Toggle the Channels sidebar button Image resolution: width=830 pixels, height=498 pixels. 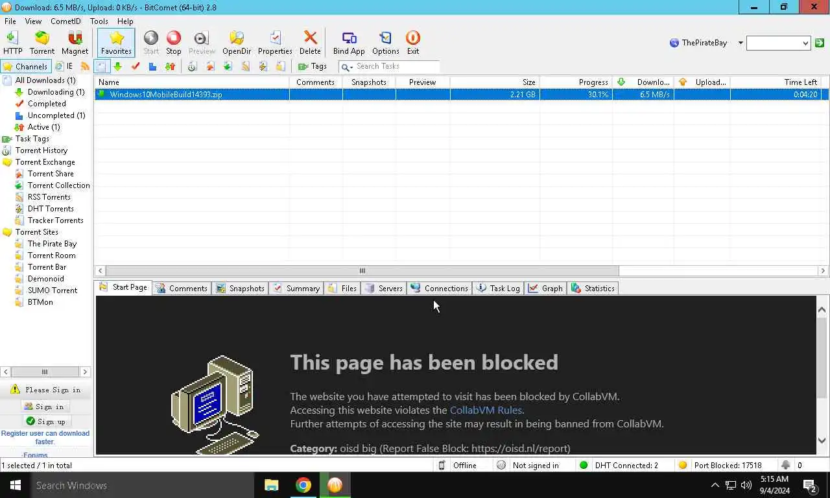tap(26, 66)
